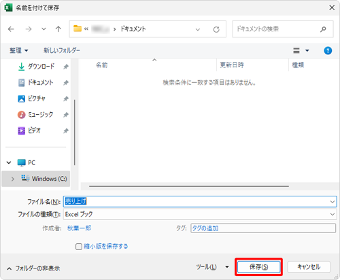This screenshot has width=340, height=280.
Task: Expand the Windows (C:) drive node
Action: tap(13, 179)
